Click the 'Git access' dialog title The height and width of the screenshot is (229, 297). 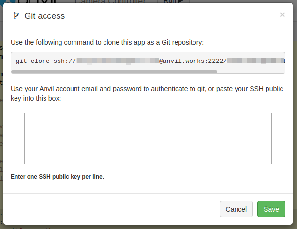[45, 16]
